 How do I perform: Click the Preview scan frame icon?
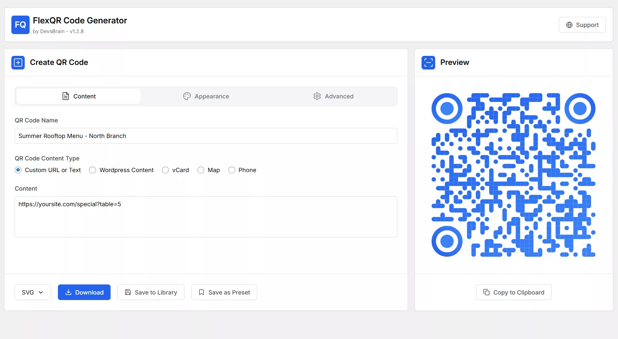(428, 62)
